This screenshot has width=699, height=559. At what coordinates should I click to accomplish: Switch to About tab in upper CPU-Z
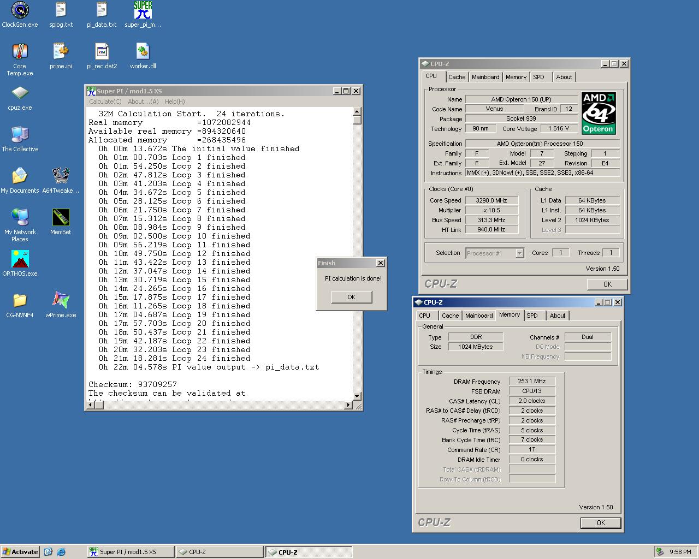click(564, 77)
